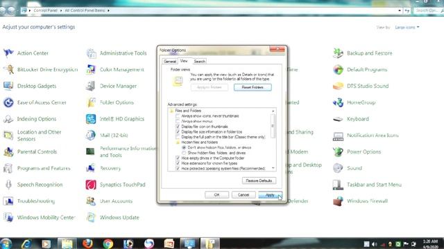Open address bar history dropdown arrow

tap(400, 11)
